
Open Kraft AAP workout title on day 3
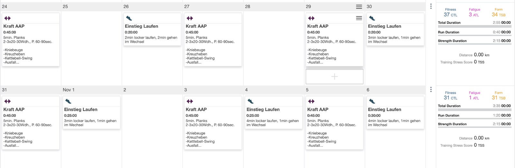(196, 109)
